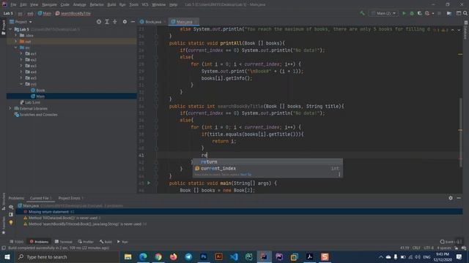The height and width of the screenshot is (263, 469).
Task: Collapse the Lab 5 project root
Action: [10, 29]
